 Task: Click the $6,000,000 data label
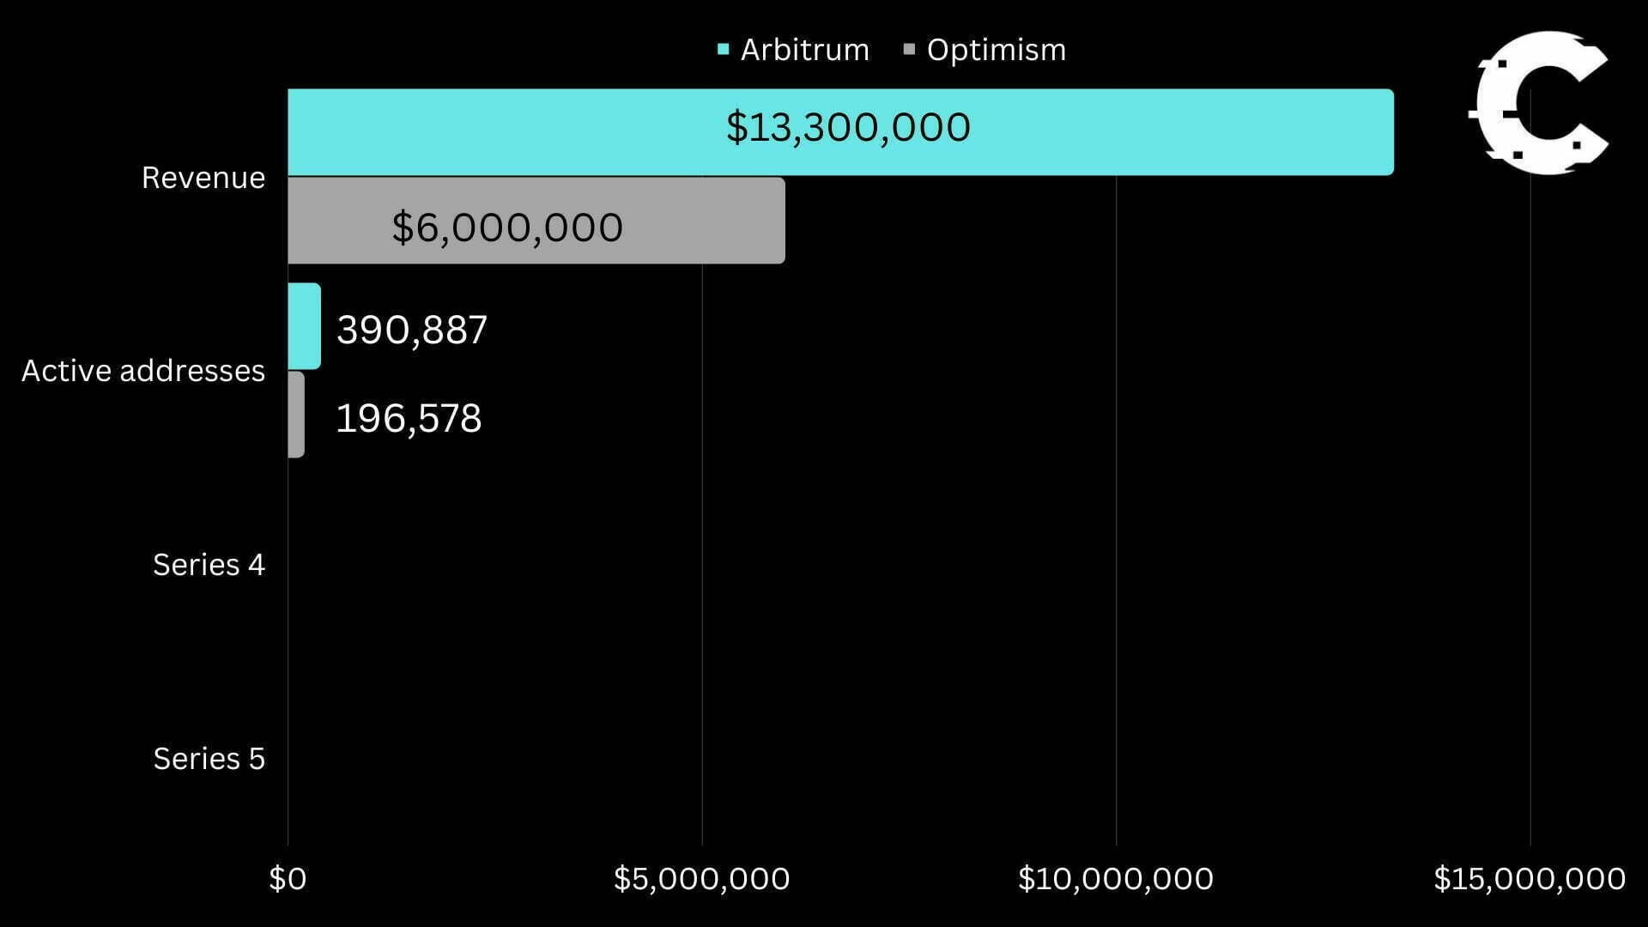[x=507, y=228]
